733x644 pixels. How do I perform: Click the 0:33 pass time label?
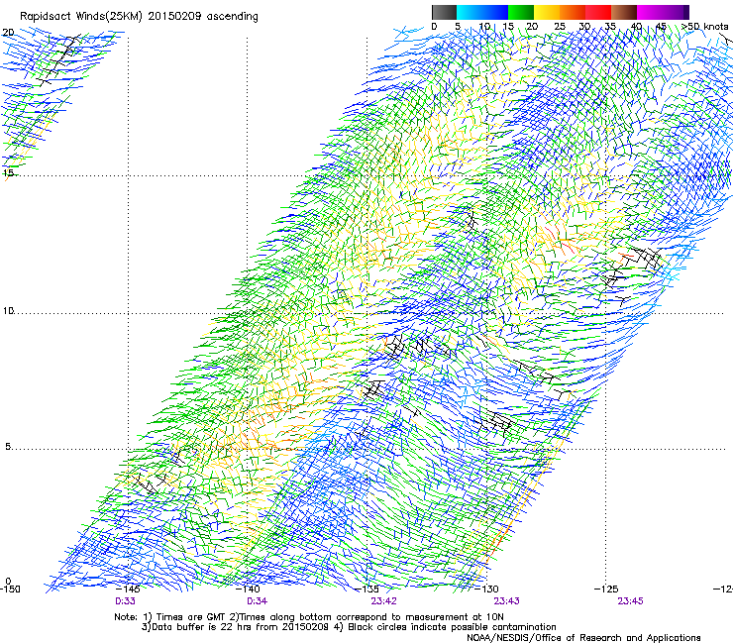click(x=125, y=601)
